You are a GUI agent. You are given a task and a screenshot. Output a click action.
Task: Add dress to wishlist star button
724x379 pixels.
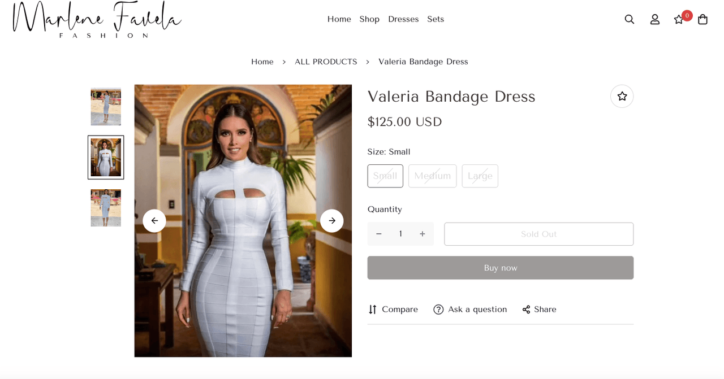pos(622,96)
